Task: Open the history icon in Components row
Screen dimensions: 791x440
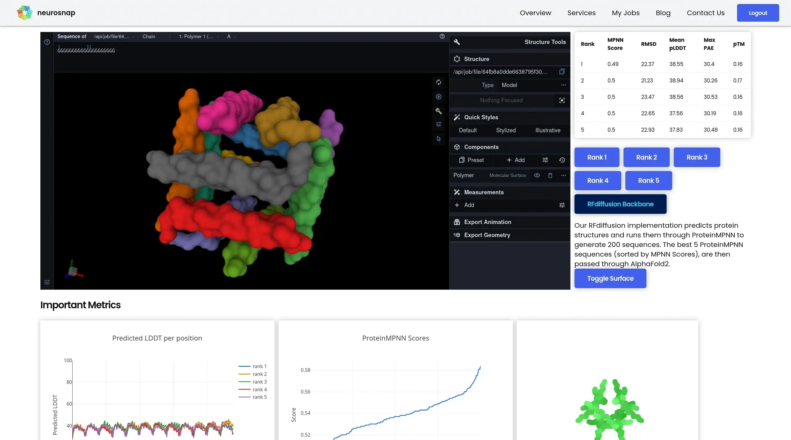Action: coord(562,160)
